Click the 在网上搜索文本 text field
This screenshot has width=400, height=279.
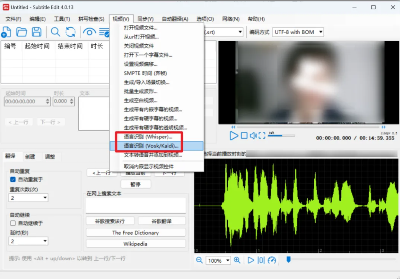point(136,205)
